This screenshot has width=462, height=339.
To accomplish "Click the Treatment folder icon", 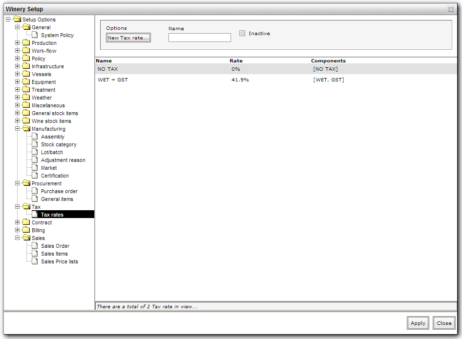I will tap(26, 89).
